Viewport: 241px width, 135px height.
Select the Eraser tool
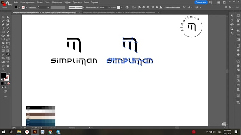tap(8, 36)
